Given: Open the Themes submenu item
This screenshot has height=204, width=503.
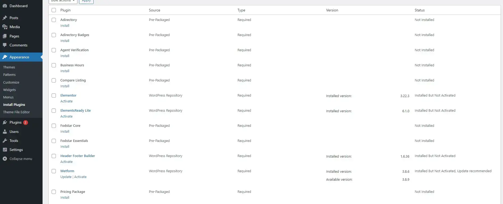Looking at the screenshot, I should tap(9, 67).
